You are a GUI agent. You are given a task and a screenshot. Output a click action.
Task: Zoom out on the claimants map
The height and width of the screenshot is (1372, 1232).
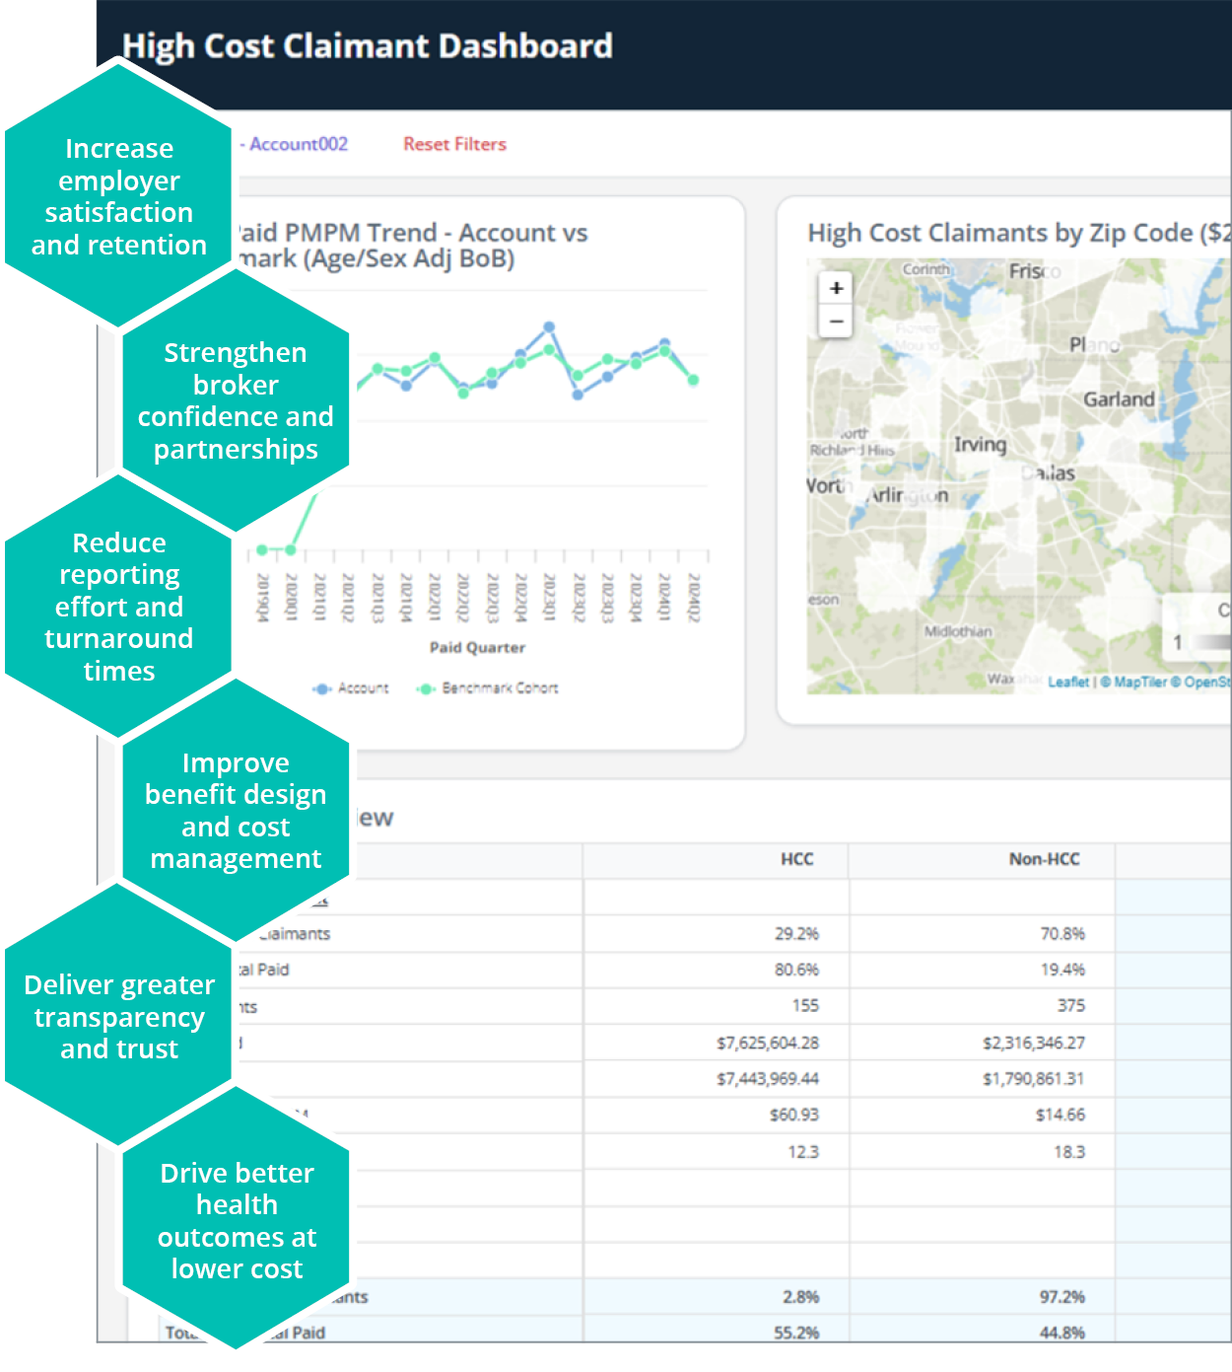click(835, 322)
